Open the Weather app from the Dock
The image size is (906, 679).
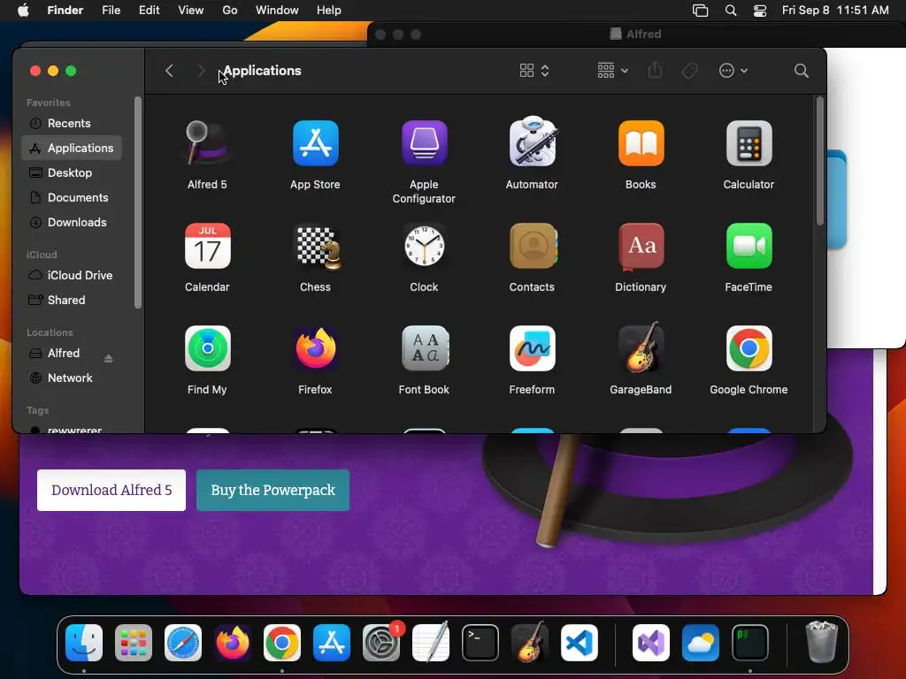pyautogui.click(x=701, y=643)
